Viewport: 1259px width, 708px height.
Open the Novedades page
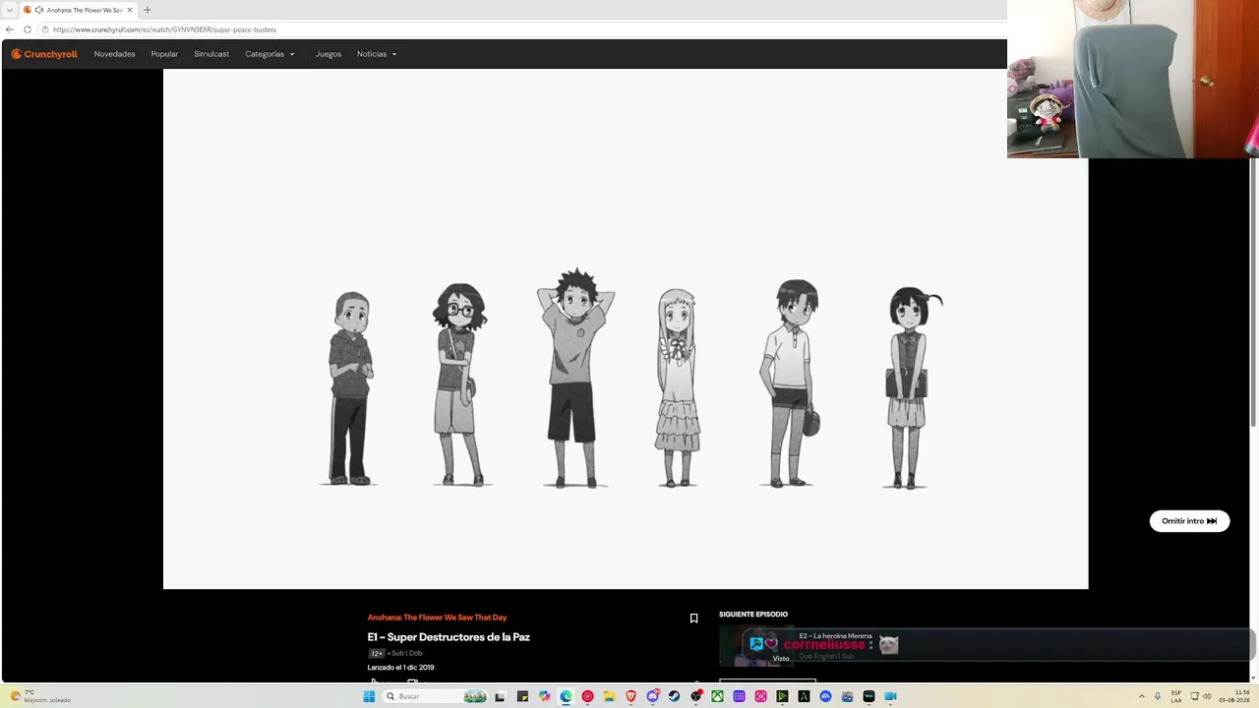[114, 54]
